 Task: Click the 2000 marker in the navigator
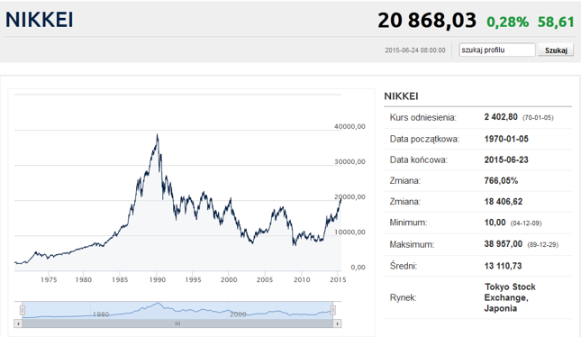pyautogui.click(x=238, y=314)
